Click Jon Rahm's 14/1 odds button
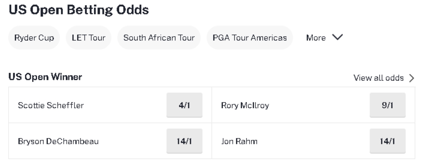Image resolution: width=422 pixels, height=167 pixels. click(387, 141)
